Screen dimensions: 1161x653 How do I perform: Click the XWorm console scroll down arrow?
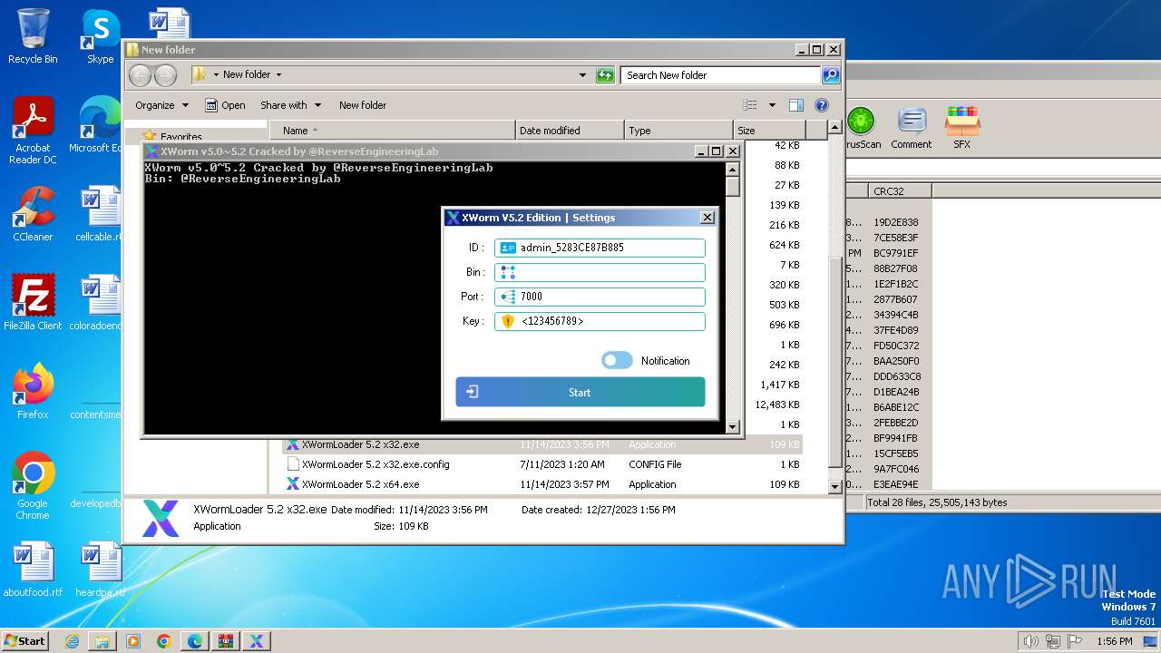coord(733,425)
